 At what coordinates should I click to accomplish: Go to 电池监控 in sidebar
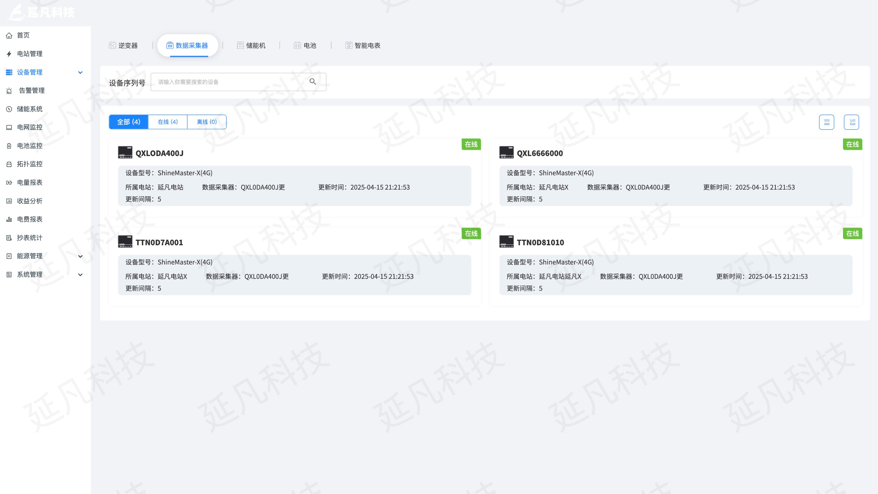coord(29,146)
